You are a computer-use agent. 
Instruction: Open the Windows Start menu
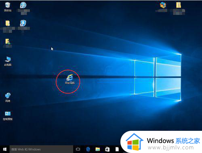(x=5, y=149)
